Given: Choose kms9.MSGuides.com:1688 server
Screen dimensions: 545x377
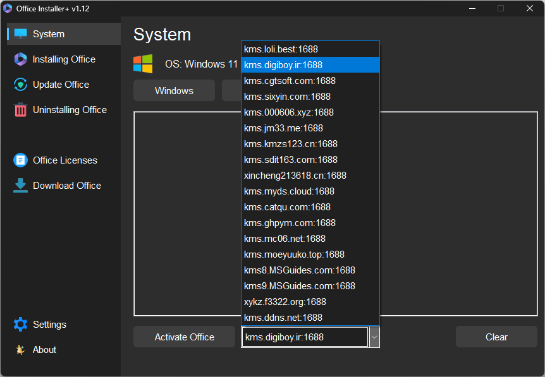Looking at the screenshot, I should click(310, 286).
